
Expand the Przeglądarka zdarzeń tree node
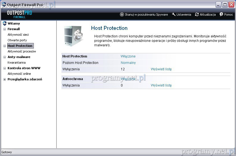[4, 79]
